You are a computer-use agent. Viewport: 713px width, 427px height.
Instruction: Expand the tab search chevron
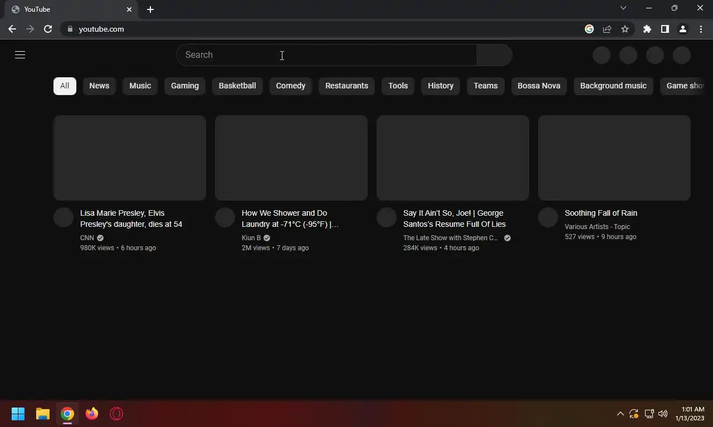tap(623, 8)
